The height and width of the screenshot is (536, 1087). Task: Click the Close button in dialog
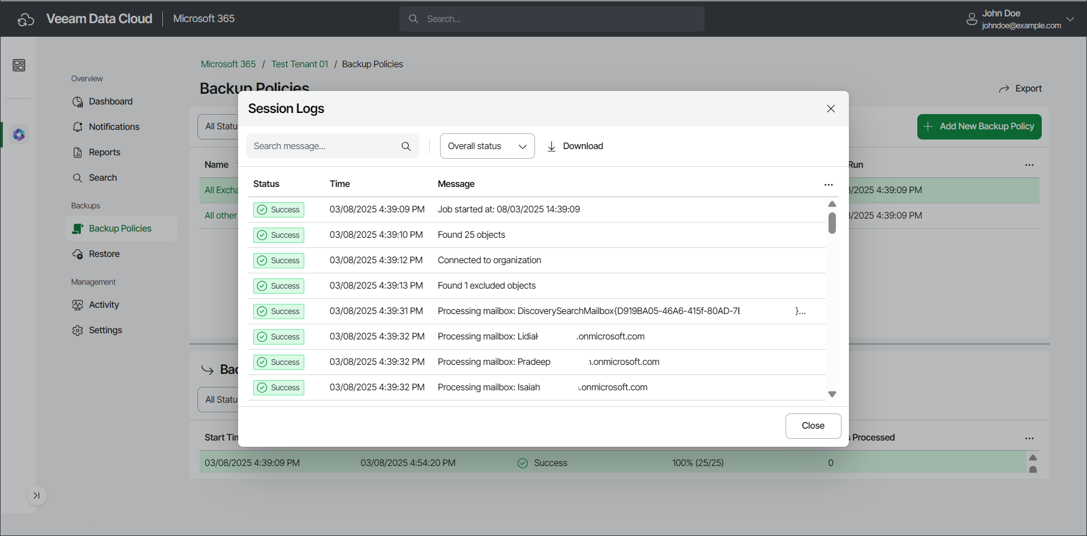(x=813, y=426)
